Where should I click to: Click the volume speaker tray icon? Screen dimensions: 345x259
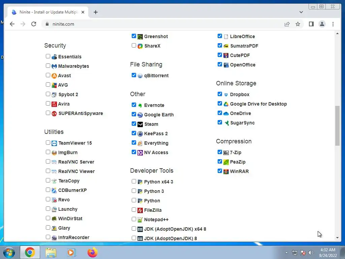[311, 253]
